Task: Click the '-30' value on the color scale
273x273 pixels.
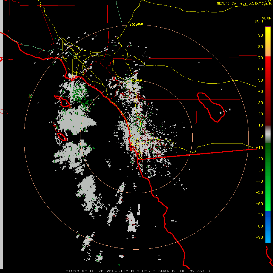Action: pos(259,170)
